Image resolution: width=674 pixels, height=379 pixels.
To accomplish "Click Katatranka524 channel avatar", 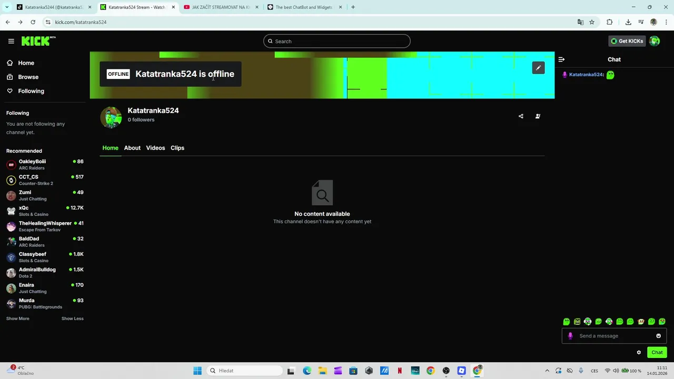I will 111,117.
